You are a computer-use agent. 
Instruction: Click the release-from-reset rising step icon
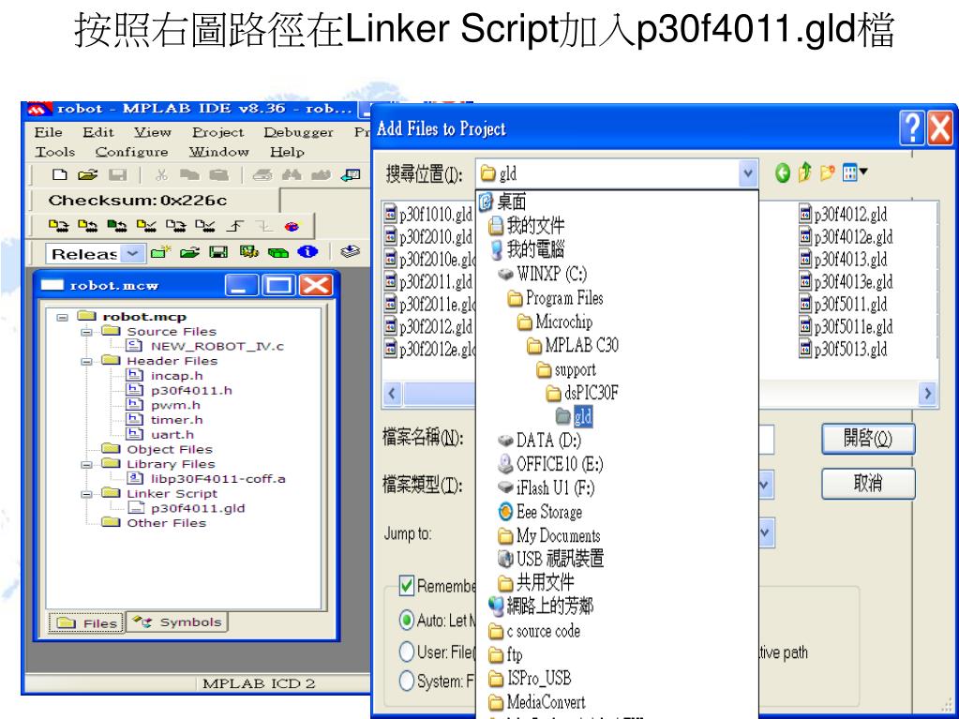(234, 226)
